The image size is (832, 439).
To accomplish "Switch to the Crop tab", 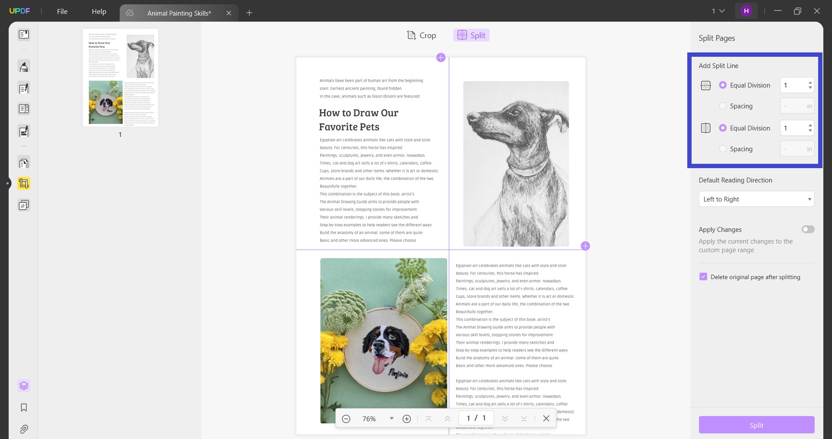I will tap(421, 35).
